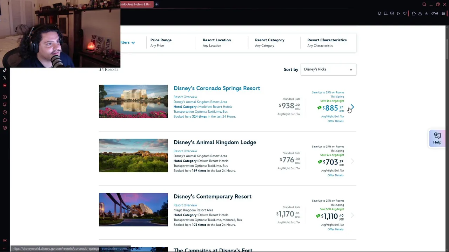
Task: Click the $703.29 discounted Animal Kingdom price
Action: [x=334, y=162]
